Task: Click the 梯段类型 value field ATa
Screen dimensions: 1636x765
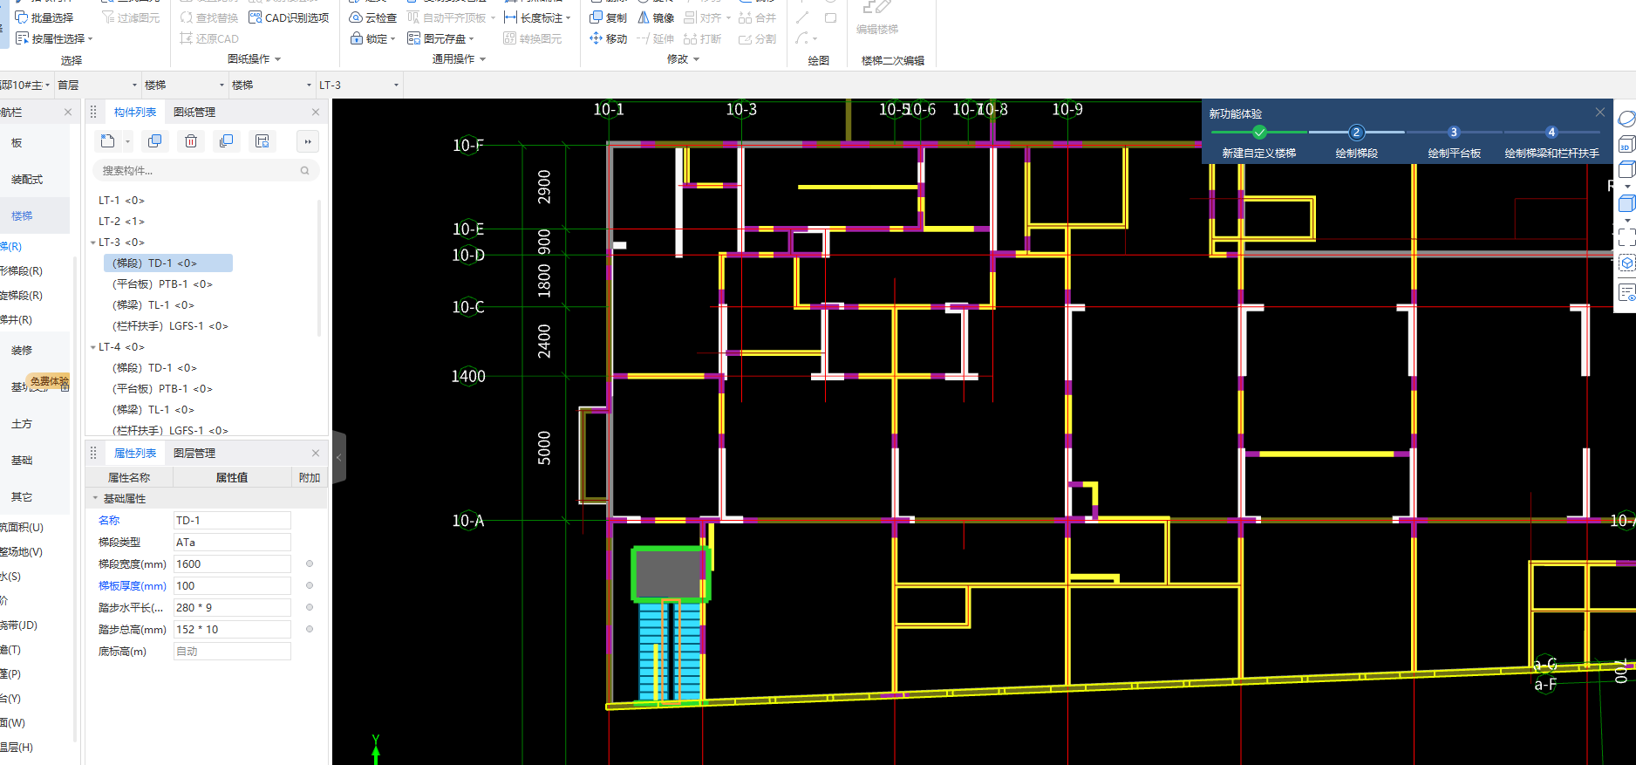Action: coord(232,542)
